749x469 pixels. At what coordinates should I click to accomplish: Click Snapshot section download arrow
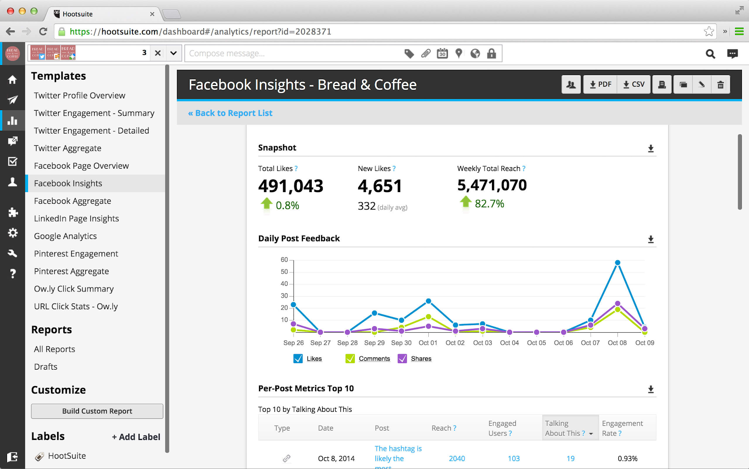tap(651, 149)
